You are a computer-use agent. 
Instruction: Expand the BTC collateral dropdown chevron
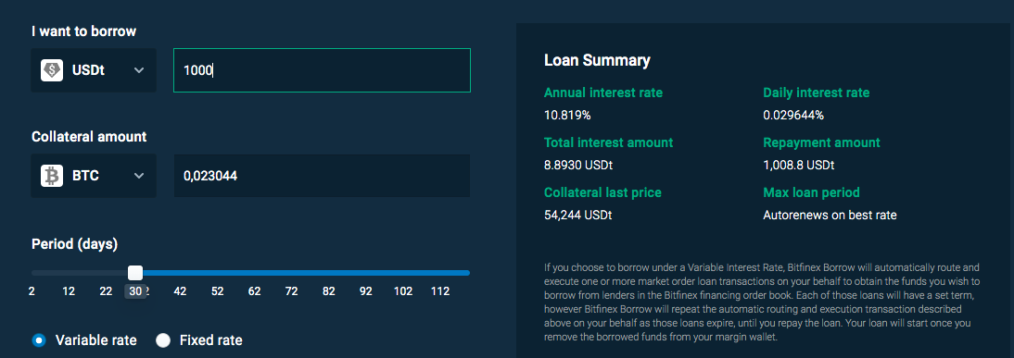(x=139, y=176)
